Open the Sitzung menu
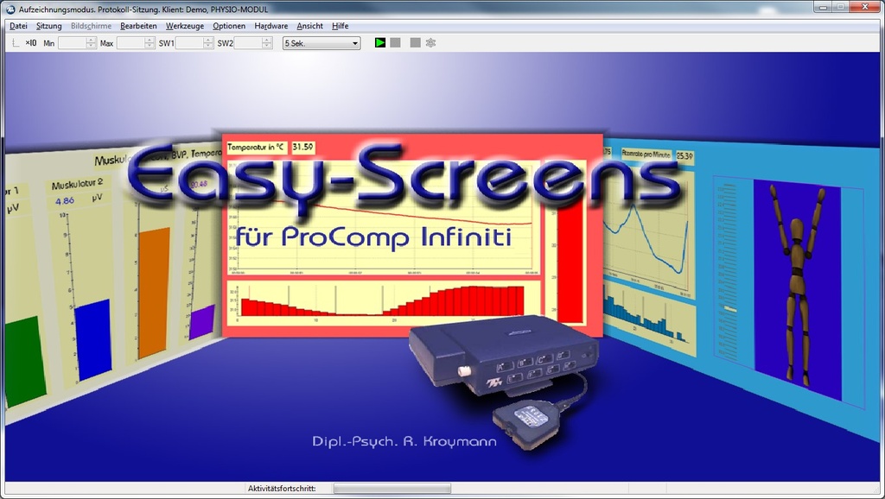This screenshot has width=885, height=499. tap(49, 26)
